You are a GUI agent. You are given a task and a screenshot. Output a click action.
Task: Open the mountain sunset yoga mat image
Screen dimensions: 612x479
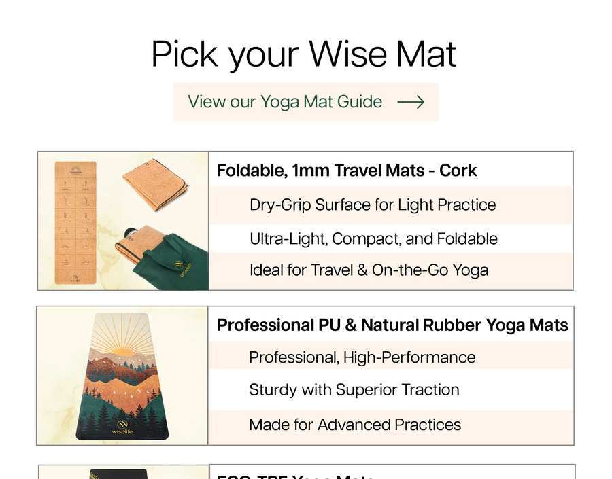pos(122,376)
